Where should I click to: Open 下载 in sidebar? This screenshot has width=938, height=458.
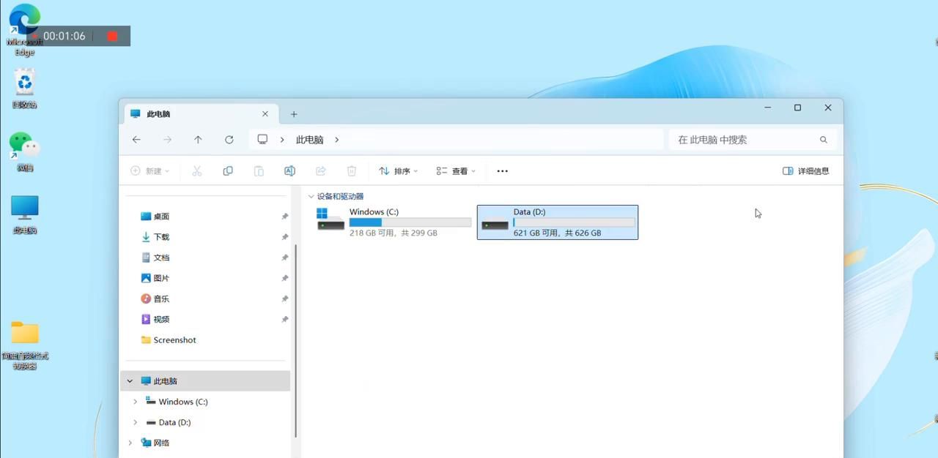point(161,237)
